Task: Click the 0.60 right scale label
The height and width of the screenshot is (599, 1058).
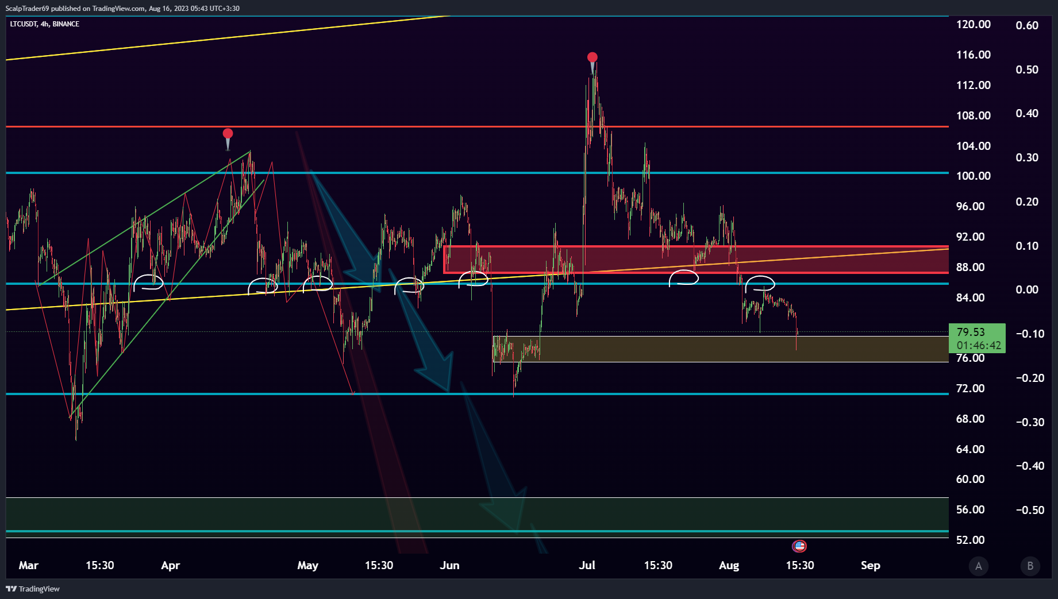Action: (1027, 25)
